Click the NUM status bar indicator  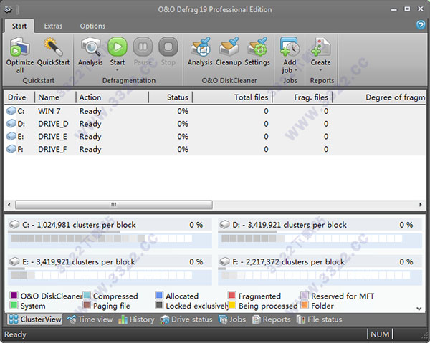coord(380,334)
